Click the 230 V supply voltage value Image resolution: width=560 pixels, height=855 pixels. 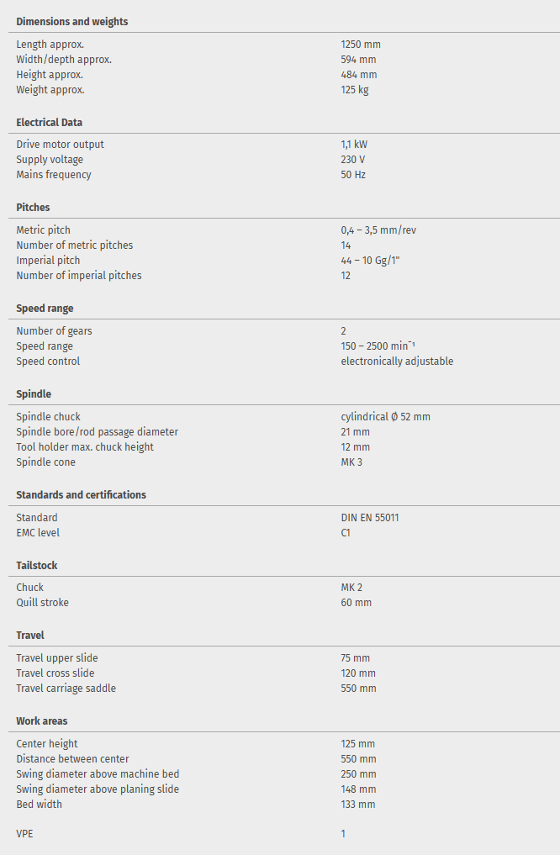point(353,160)
